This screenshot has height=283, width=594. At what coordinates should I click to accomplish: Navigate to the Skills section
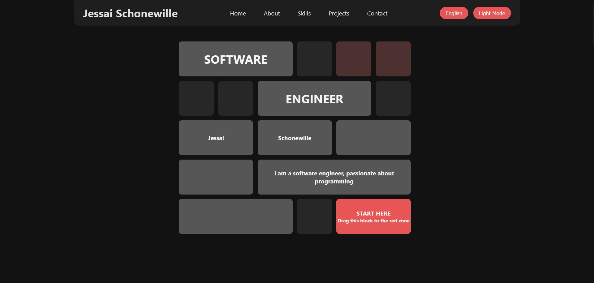304,14
